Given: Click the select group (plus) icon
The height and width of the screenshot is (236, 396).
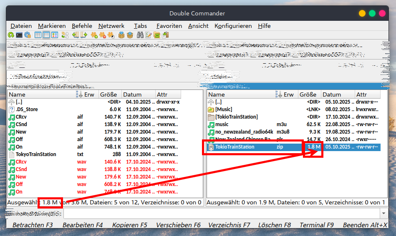Looking at the screenshot, I should pos(94,35).
